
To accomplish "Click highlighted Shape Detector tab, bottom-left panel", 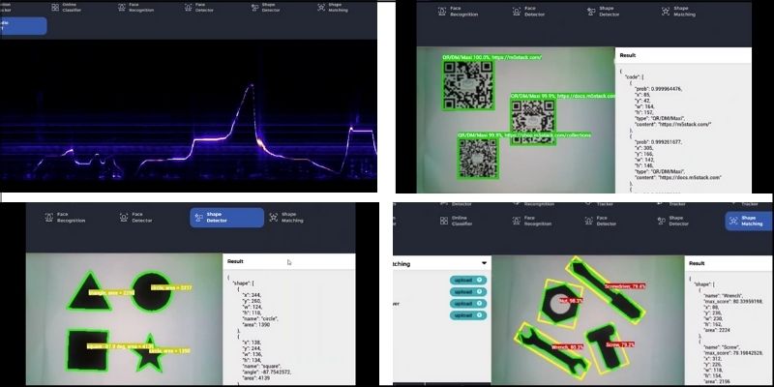I will (x=227, y=218).
